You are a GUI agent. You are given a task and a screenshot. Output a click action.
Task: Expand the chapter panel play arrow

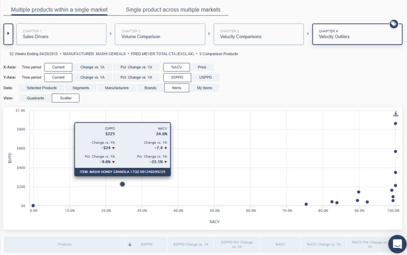(8, 34)
